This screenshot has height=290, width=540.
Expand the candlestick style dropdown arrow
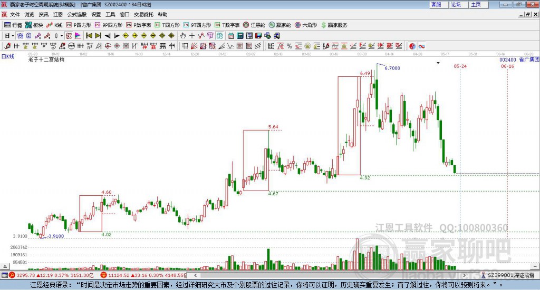pos(62,36)
